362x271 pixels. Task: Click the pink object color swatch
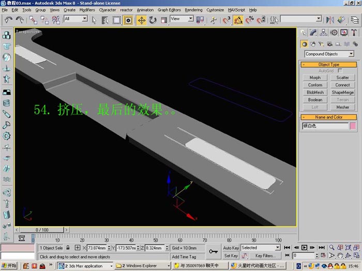(x=353, y=126)
